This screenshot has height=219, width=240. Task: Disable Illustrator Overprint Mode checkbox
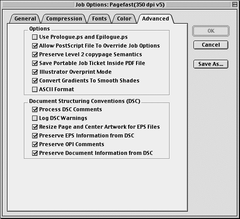pos(35,72)
